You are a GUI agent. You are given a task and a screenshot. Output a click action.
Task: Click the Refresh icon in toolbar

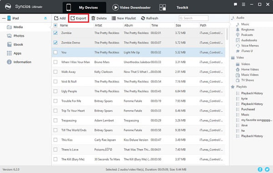pyautogui.click(x=143, y=18)
